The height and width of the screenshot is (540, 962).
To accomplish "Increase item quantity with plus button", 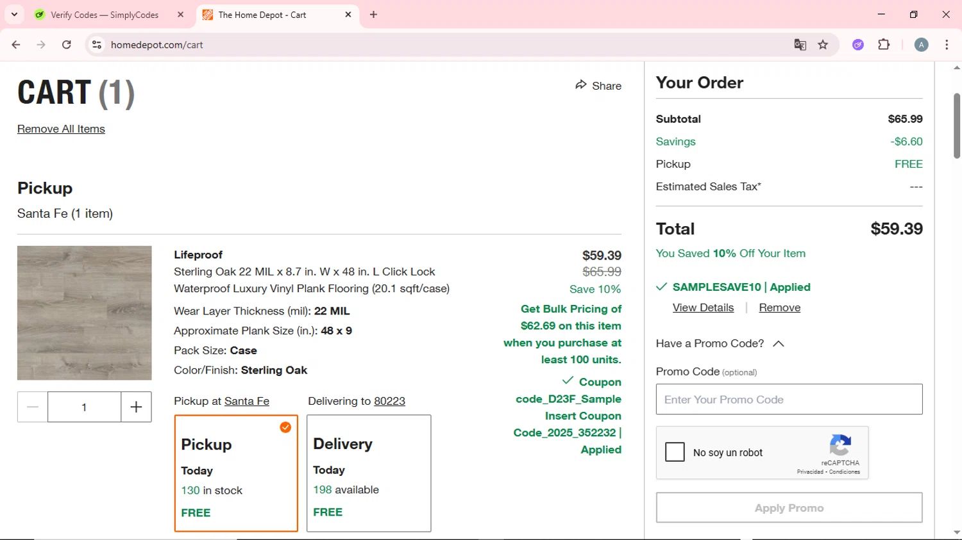I will pos(136,407).
